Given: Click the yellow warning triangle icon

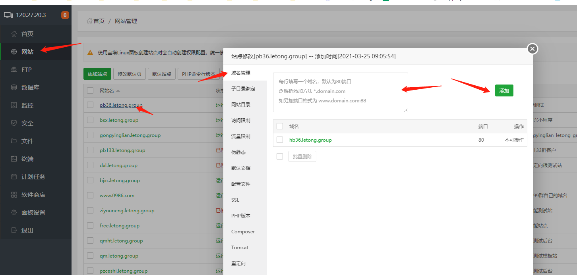Looking at the screenshot, I should [91, 52].
